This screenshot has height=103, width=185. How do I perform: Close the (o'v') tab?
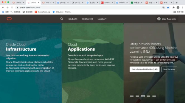point(83,3)
